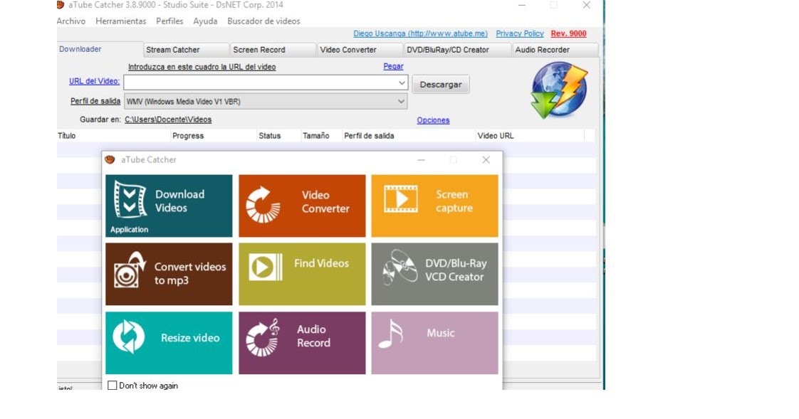The width and height of the screenshot is (799, 419).
Task: Click the Descargar button
Action: [x=441, y=85]
